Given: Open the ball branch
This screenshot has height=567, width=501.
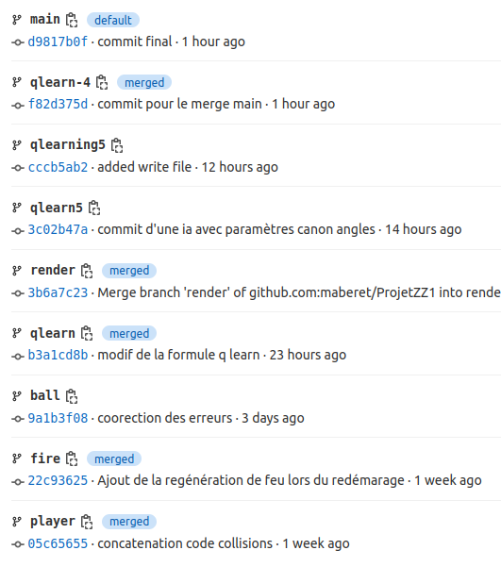Looking at the screenshot, I should pyautogui.click(x=45, y=395).
